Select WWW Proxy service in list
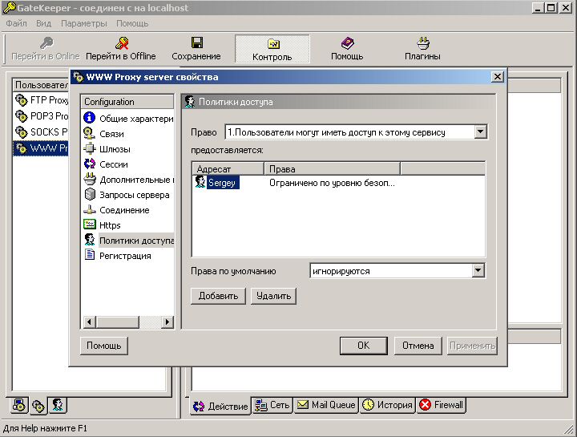This screenshot has height=437, width=577. (41, 148)
